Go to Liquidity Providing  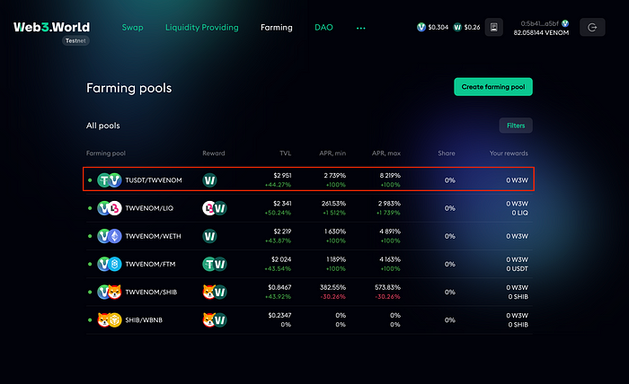[x=202, y=27]
